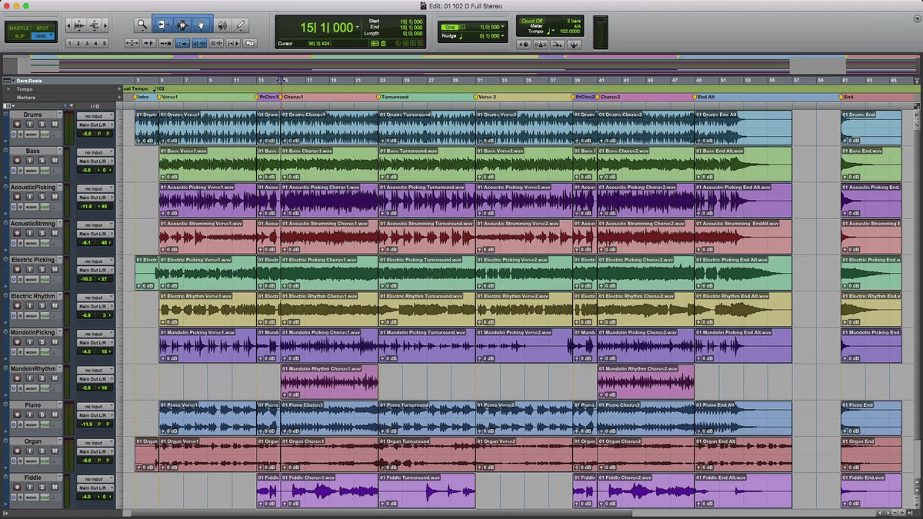
Task: Switch to Shuffle edit mode
Action: pyautogui.click(x=19, y=28)
